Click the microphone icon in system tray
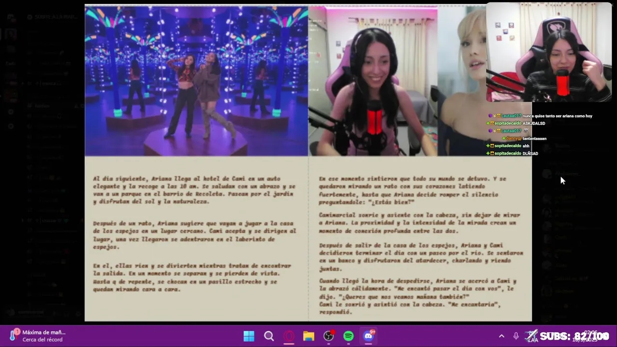Viewport: 617px width, 347px height. [x=516, y=336]
